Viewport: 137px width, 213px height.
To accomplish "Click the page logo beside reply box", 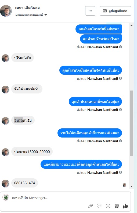I will [6, 197].
